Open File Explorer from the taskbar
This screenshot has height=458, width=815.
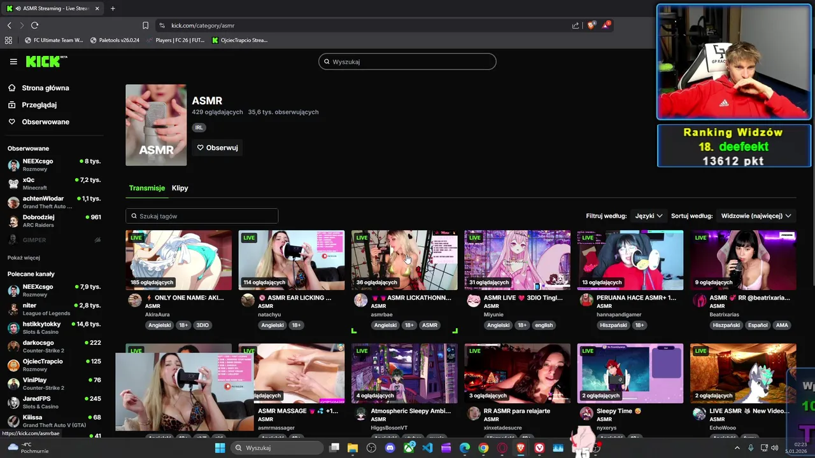353,448
